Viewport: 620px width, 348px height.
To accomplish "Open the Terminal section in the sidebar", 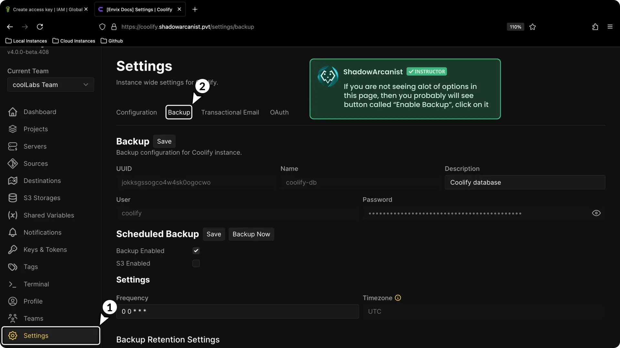I will pos(36,284).
